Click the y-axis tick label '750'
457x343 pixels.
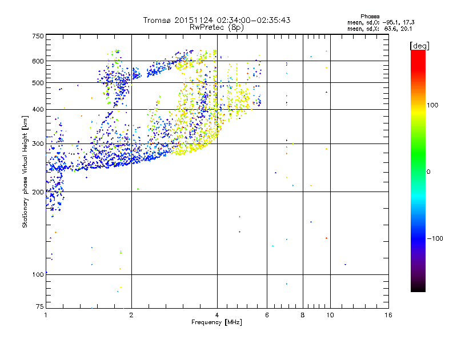(38, 36)
